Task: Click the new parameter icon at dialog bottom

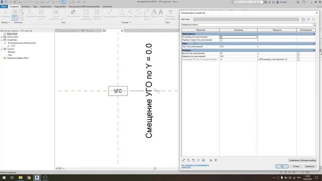Action: [x=189, y=160]
